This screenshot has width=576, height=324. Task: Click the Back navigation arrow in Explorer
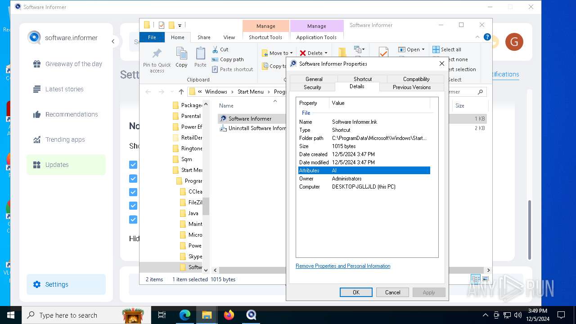148,92
